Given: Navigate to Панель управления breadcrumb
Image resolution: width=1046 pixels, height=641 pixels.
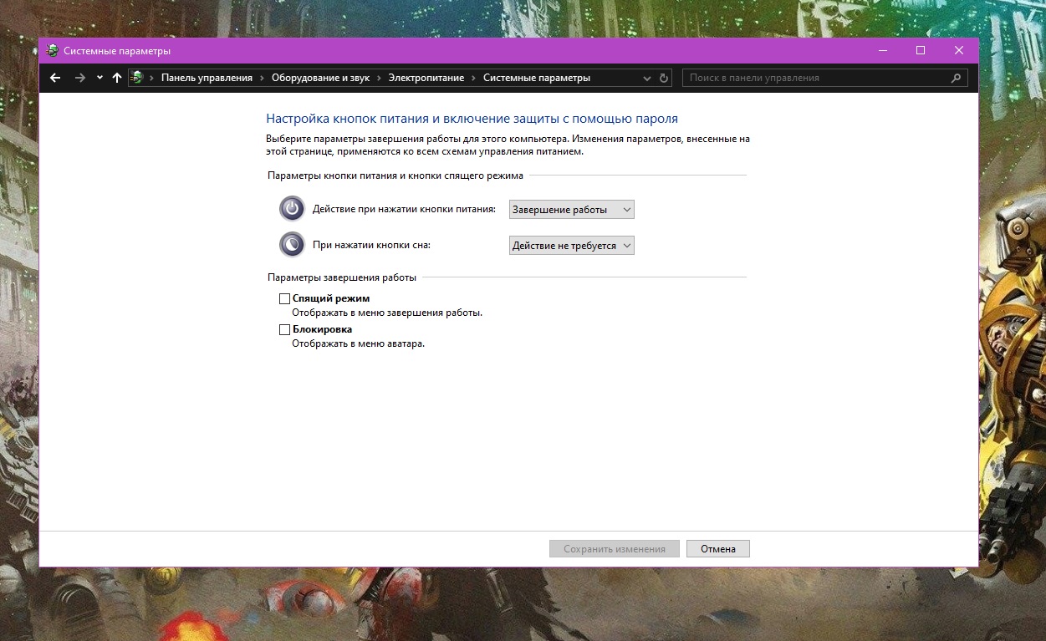Looking at the screenshot, I should tap(207, 78).
